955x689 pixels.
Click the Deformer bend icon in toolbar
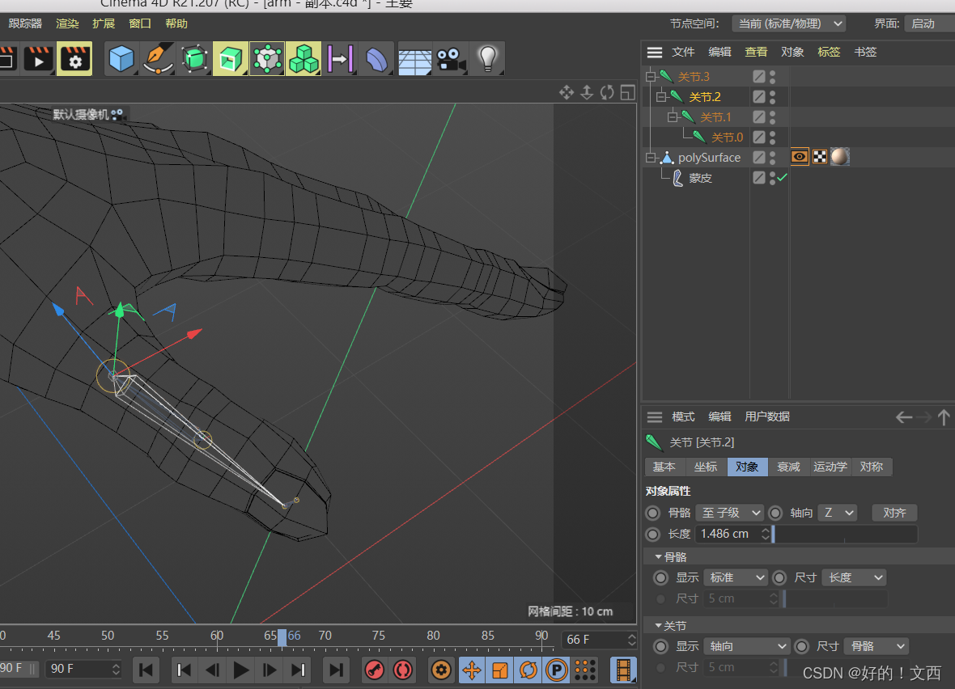[x=376, y=59]
